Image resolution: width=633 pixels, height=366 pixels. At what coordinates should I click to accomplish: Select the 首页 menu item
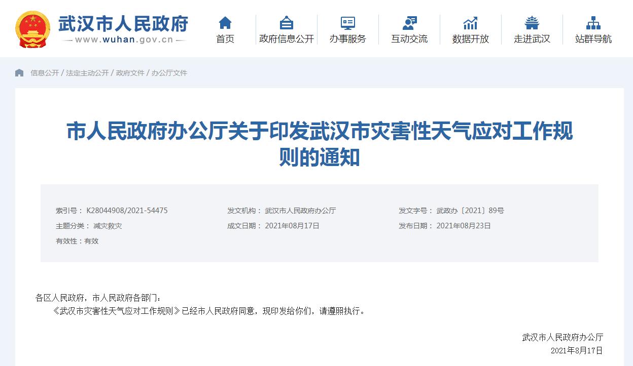coord(225,39)
